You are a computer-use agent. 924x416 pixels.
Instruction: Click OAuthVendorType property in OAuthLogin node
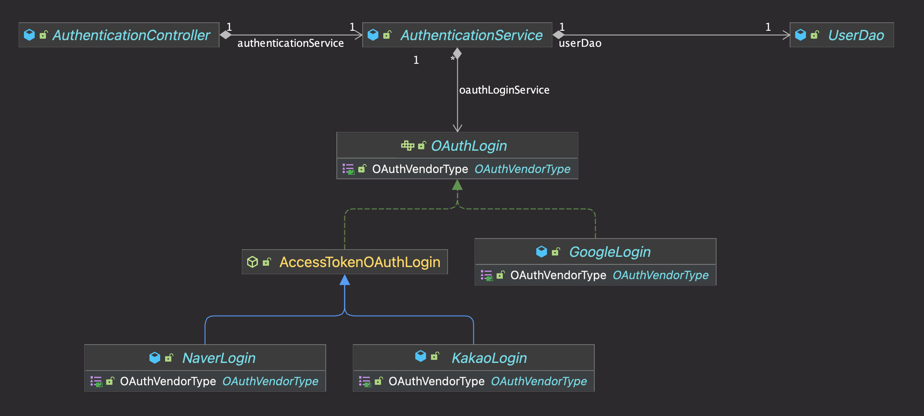click(420, 169)
